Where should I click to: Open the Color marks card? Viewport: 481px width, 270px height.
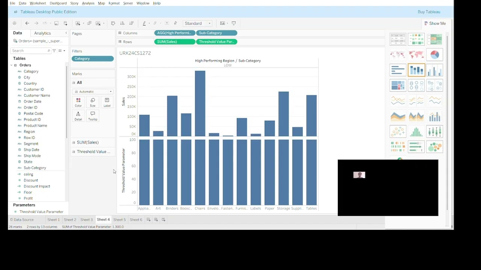(78, 102)
